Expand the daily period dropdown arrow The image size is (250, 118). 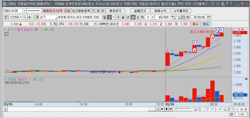click(x=113, y=17)
